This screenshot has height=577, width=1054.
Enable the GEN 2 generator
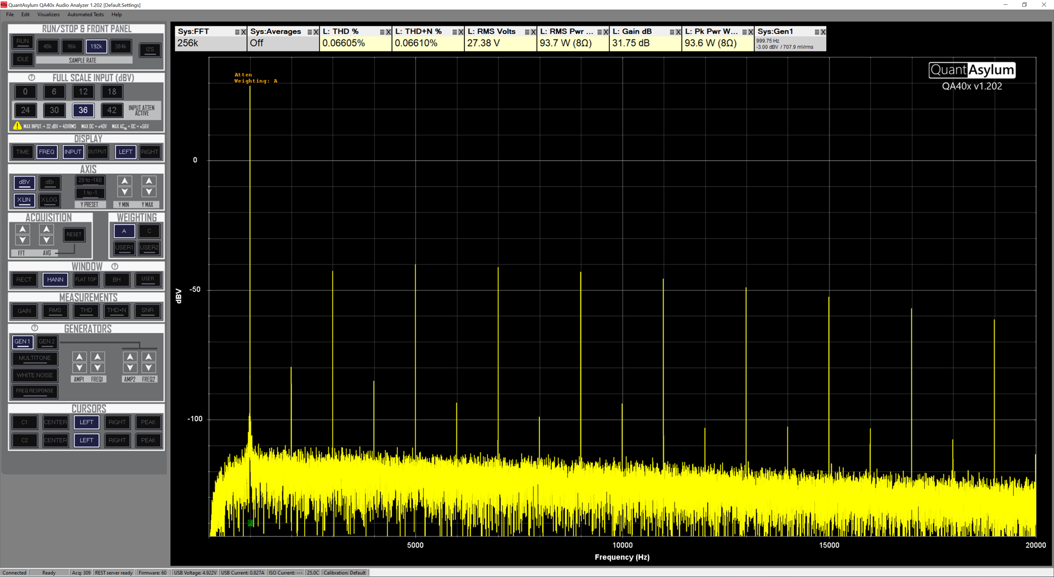tap(46, 342)
